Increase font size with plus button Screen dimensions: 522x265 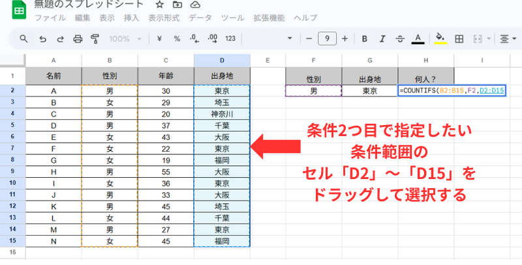(345, 39)
